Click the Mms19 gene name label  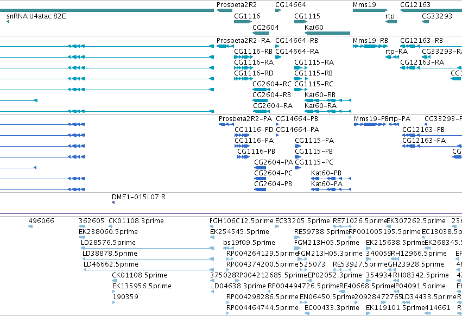coord(364,5)
